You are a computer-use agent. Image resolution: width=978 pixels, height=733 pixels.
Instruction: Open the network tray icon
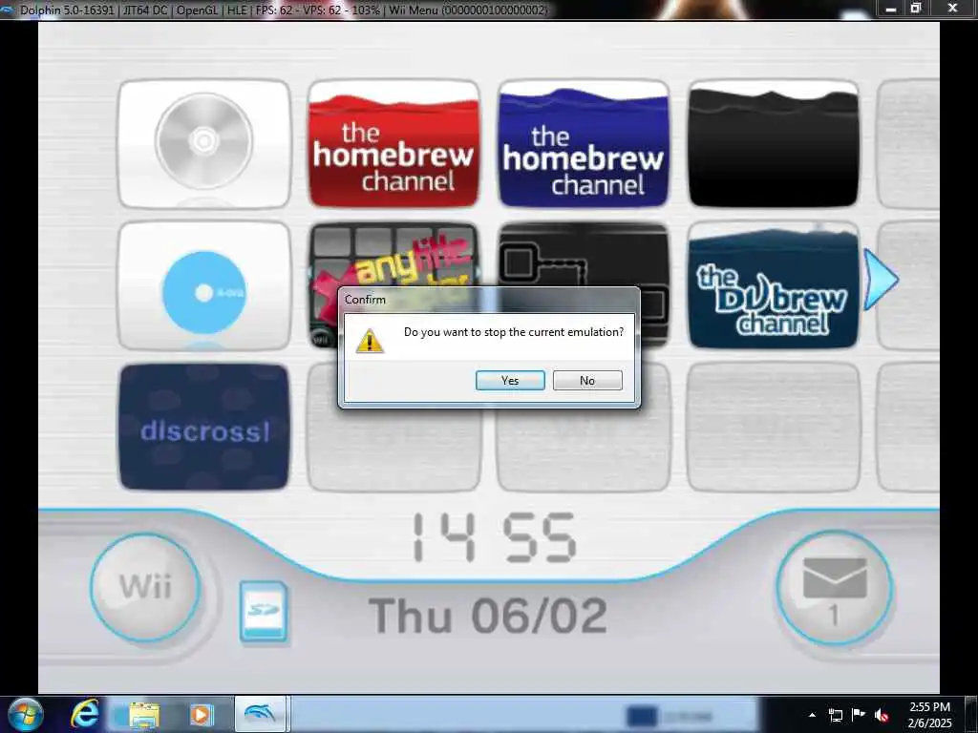point(835,715)
